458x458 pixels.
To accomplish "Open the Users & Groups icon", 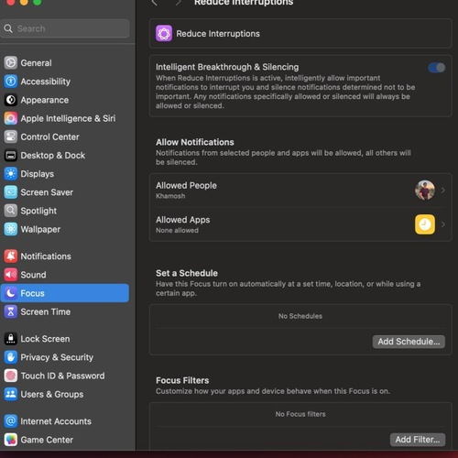I will tap(11, 394).
